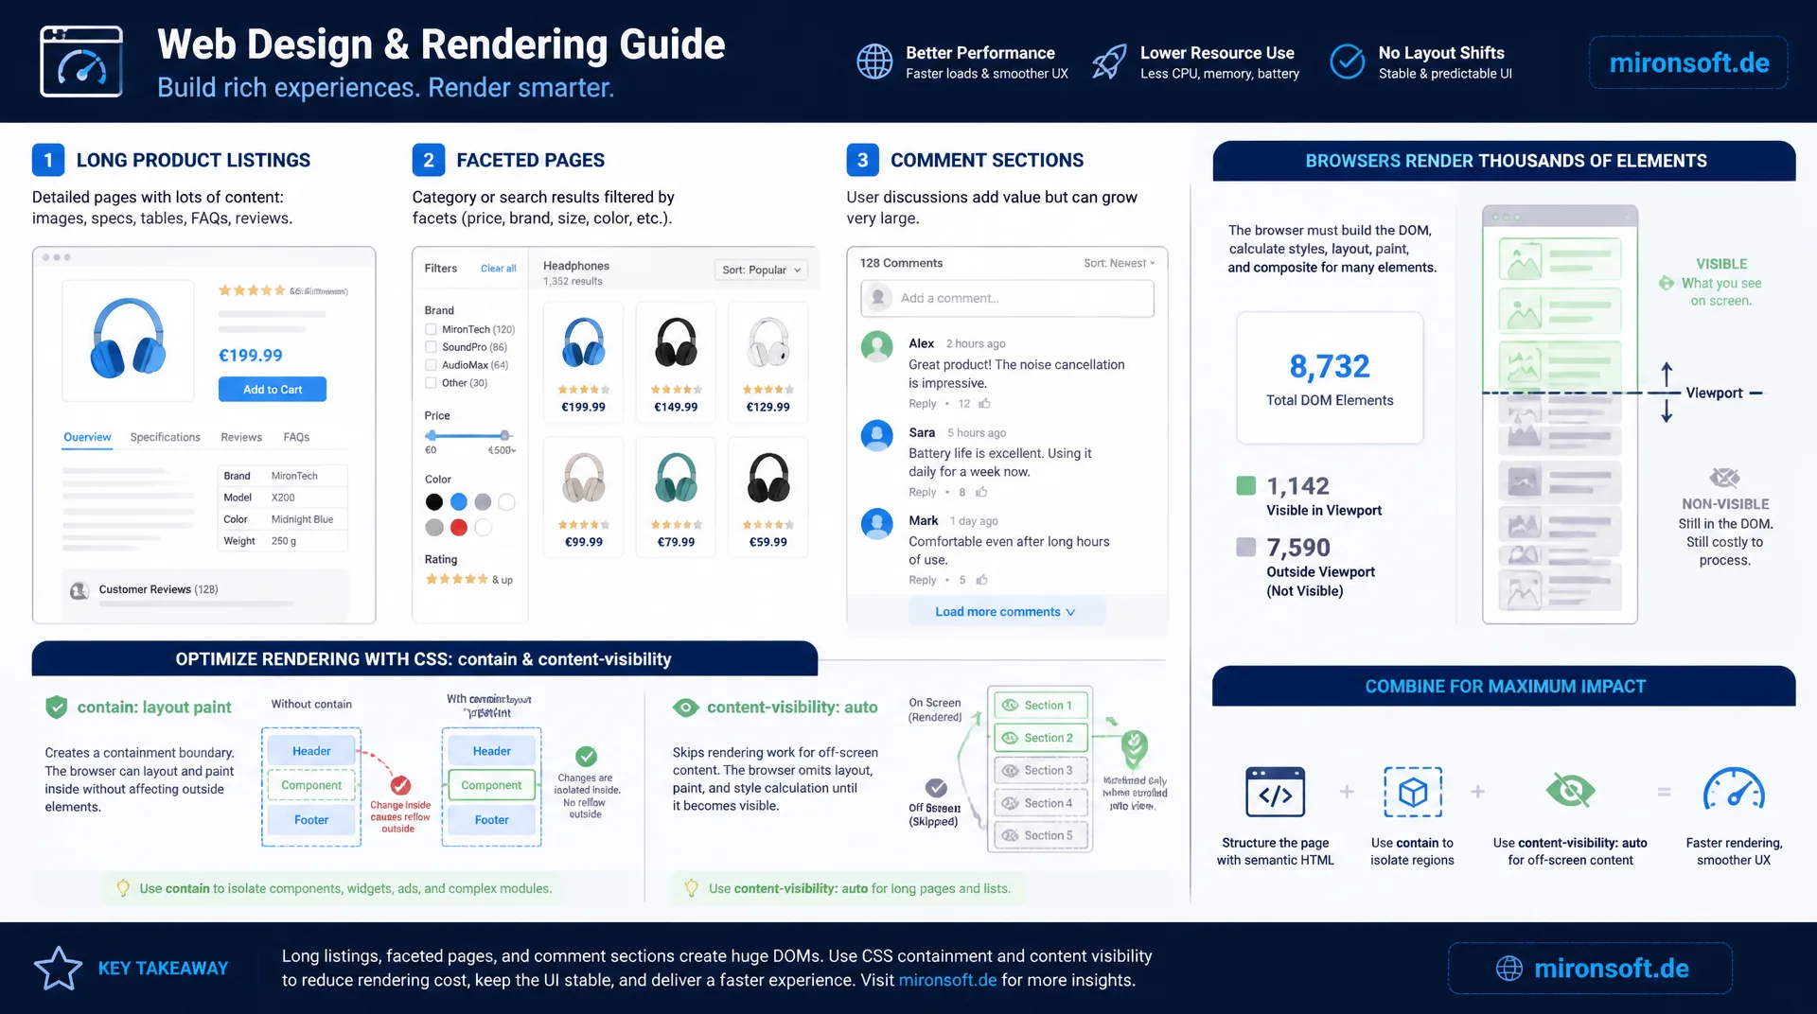Click the Add to Cart button
The height and width of the screenshot is (1014, 1817).
click(x=273, y=390)
